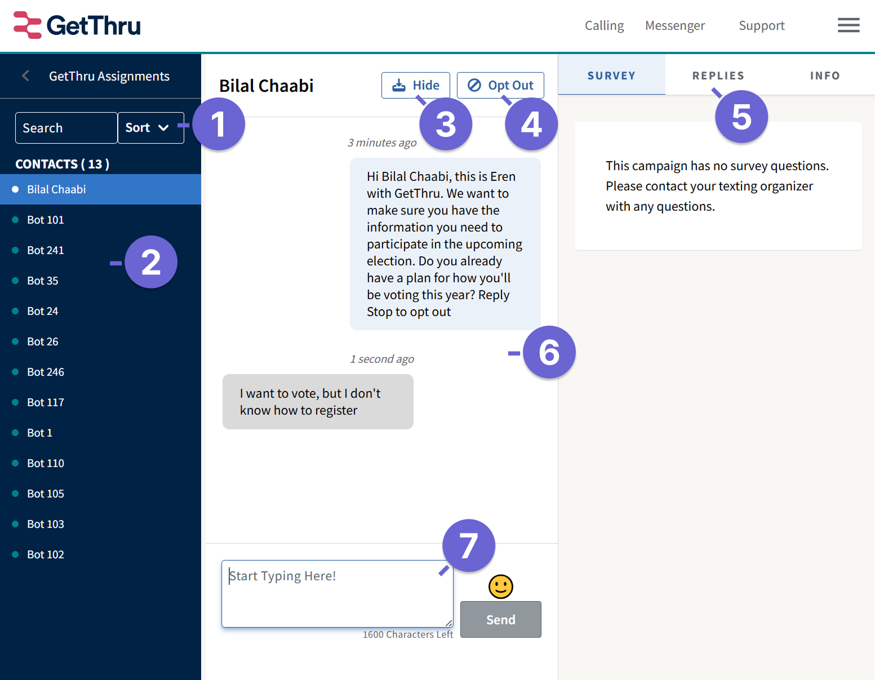Click the GetThru logo

77,25
